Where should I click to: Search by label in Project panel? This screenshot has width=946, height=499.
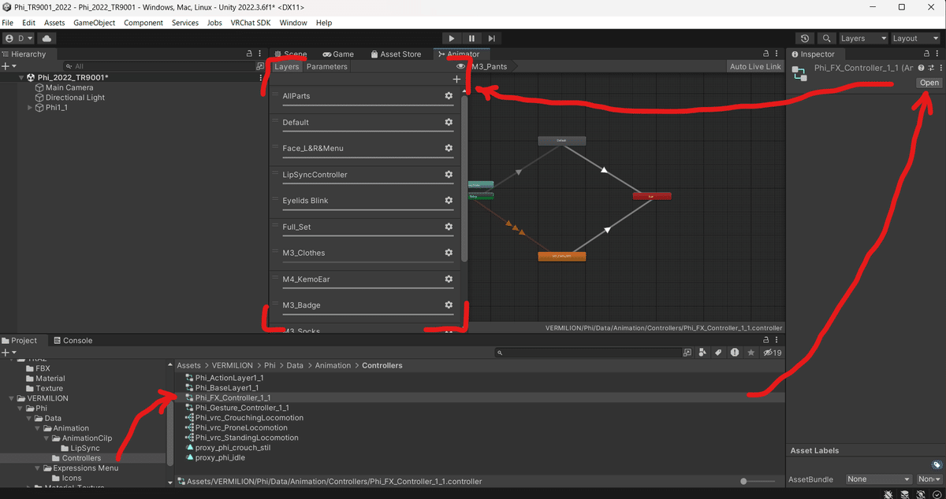click(x=718, y=353)
